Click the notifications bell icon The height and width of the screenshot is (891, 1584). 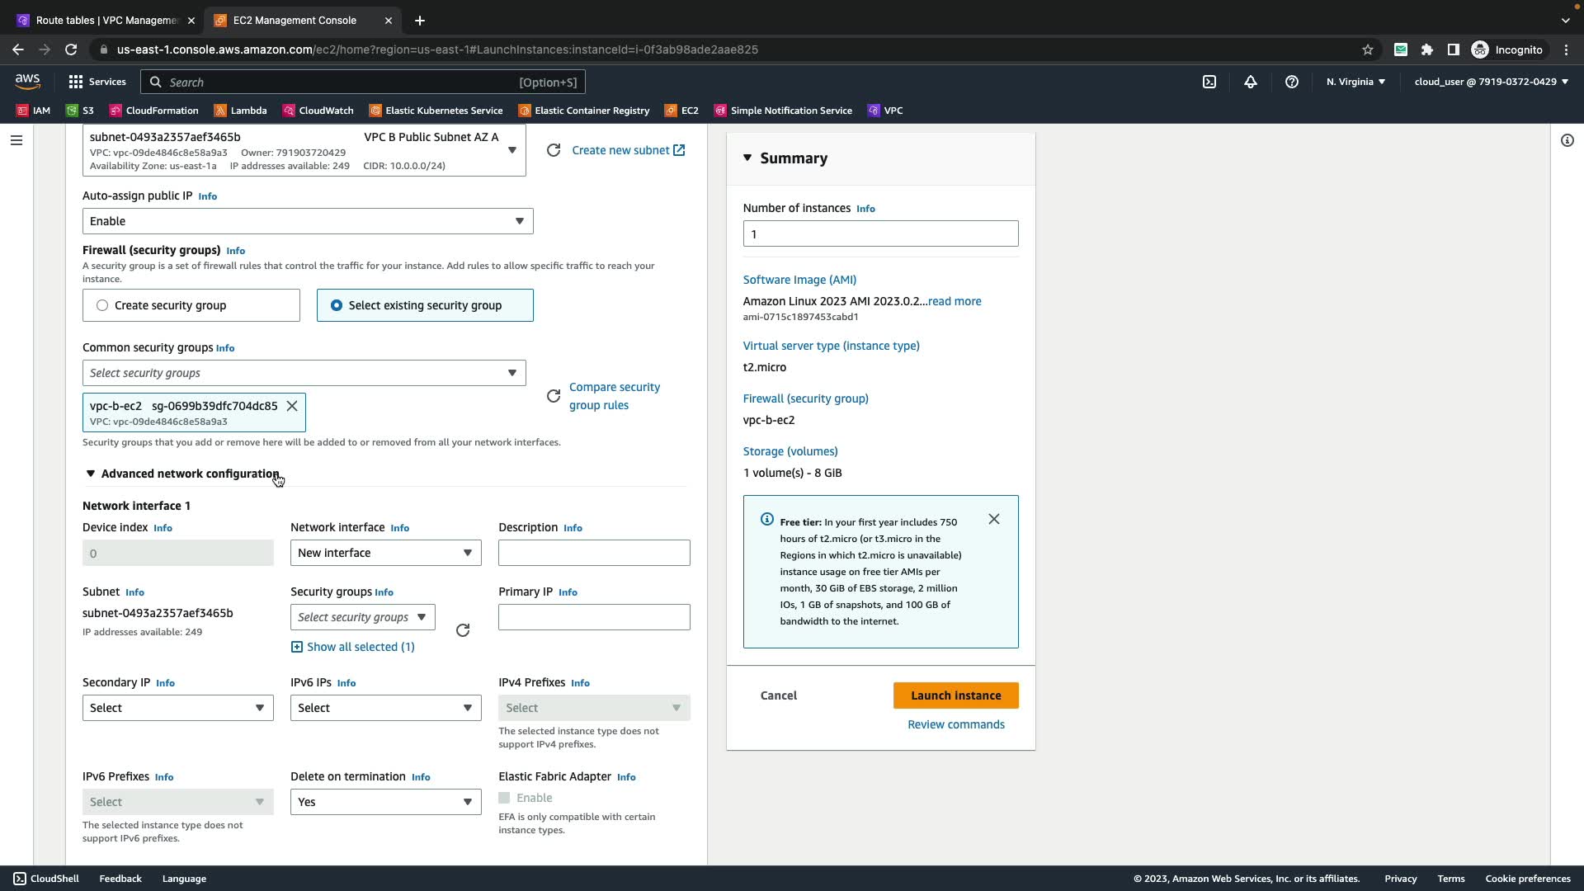(x=1251, y=82)
